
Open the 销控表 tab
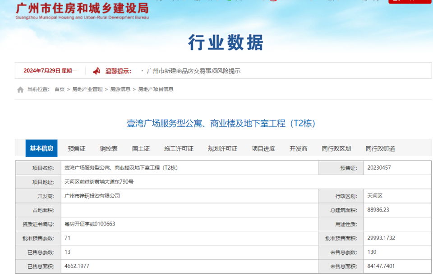[x=108, y=148]
